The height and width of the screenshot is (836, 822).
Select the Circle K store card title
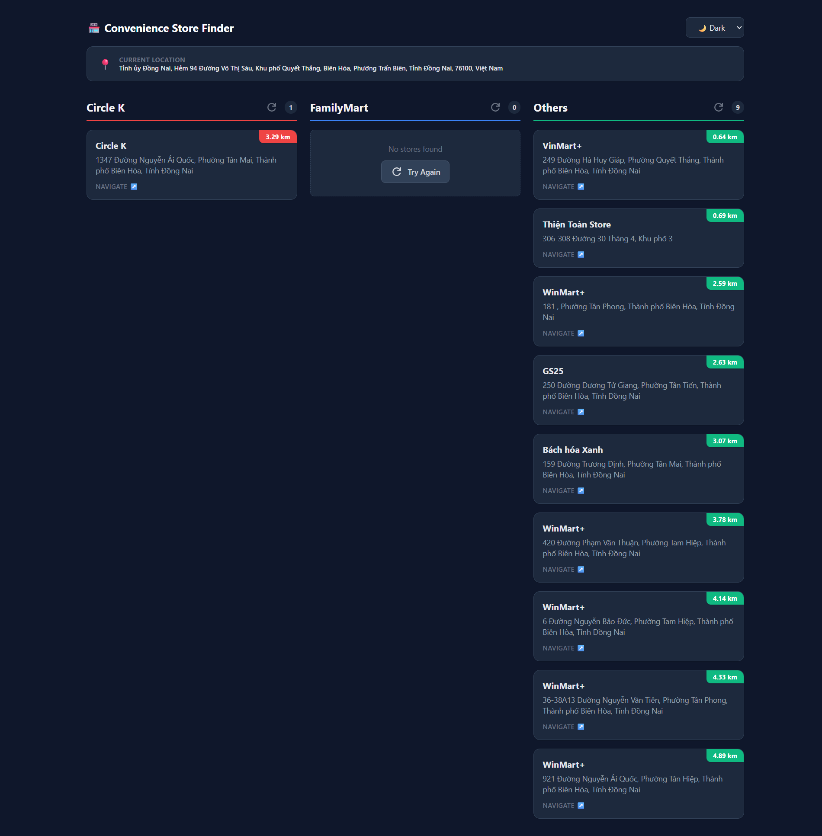(111, 146)
